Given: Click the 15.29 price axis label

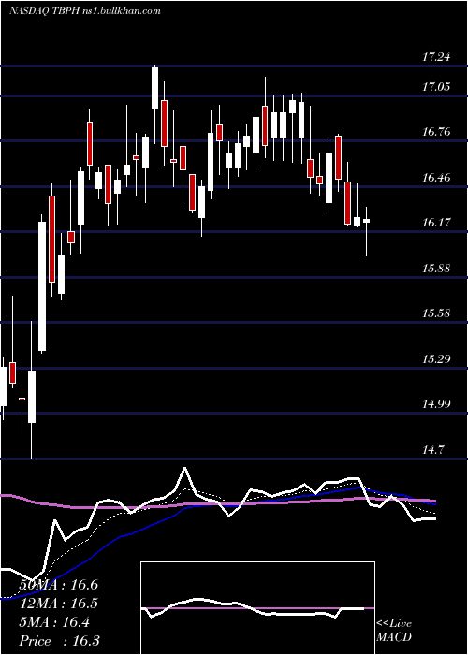Looking at the screenshot, I should click(436, 358).
